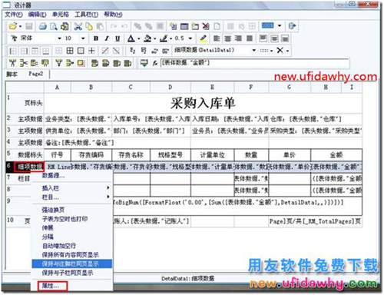The image size is (384, 295).
Task: Open 插入栏 submenu in context menu
Action: (x=71, y=188)
